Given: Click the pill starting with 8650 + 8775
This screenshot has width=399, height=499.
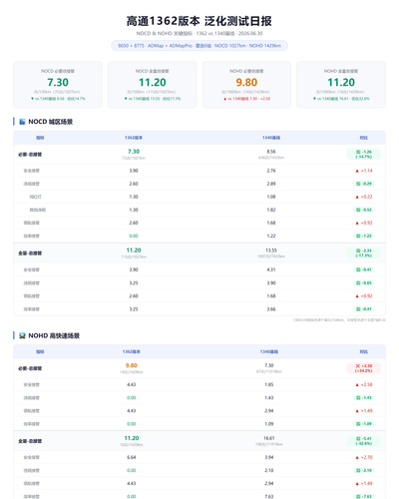Looking at the screenshot, I should 199,46.
